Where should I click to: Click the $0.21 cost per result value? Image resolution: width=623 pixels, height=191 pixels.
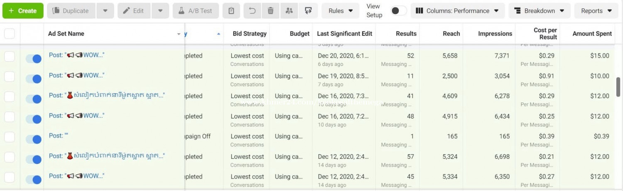tap(547, 157)
